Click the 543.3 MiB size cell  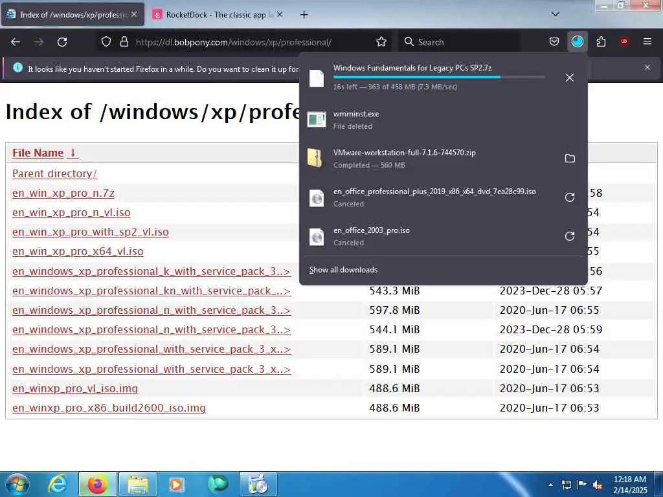(394, 291)
